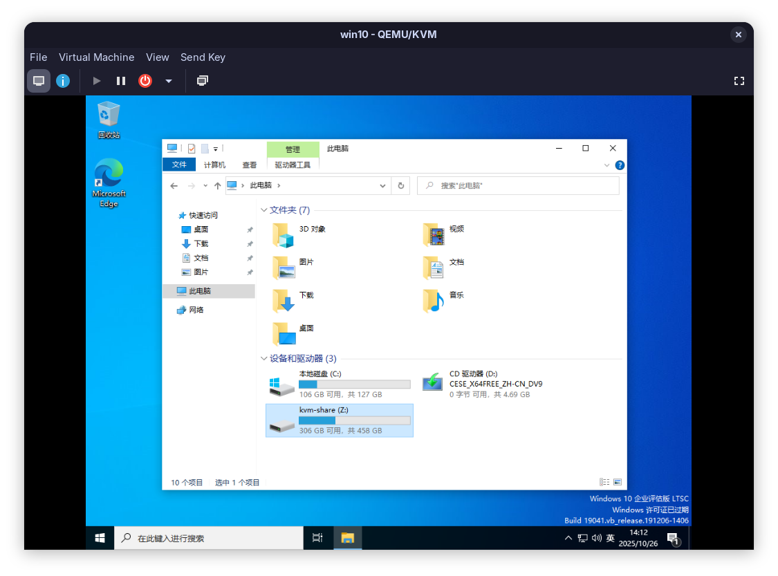This screenshot has width=778, height=576.
Task: Select the kvm-share (Z:) drive
Action: [339, 420]
